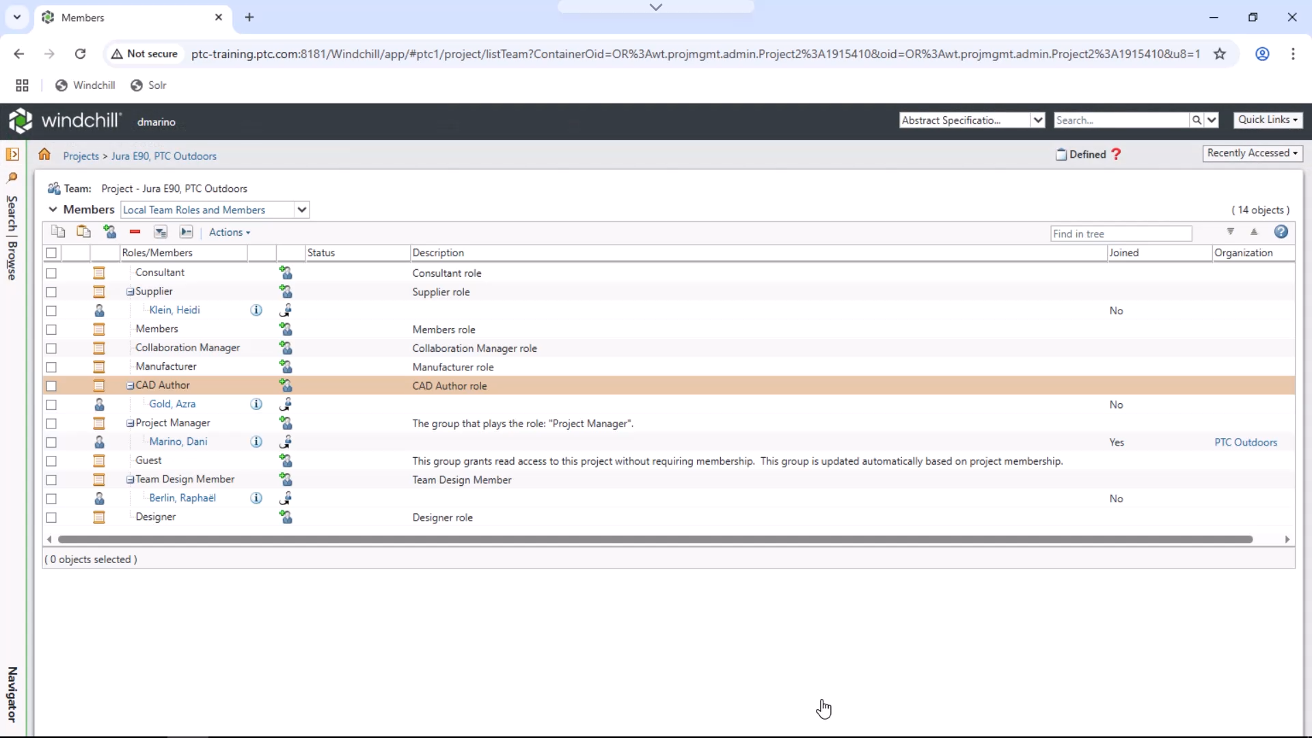Image resolution: width=1312 pixels, height=738 pixels.
Task: Open the PTC Outdoors organization link
Action: click(x=1246, y=442)
